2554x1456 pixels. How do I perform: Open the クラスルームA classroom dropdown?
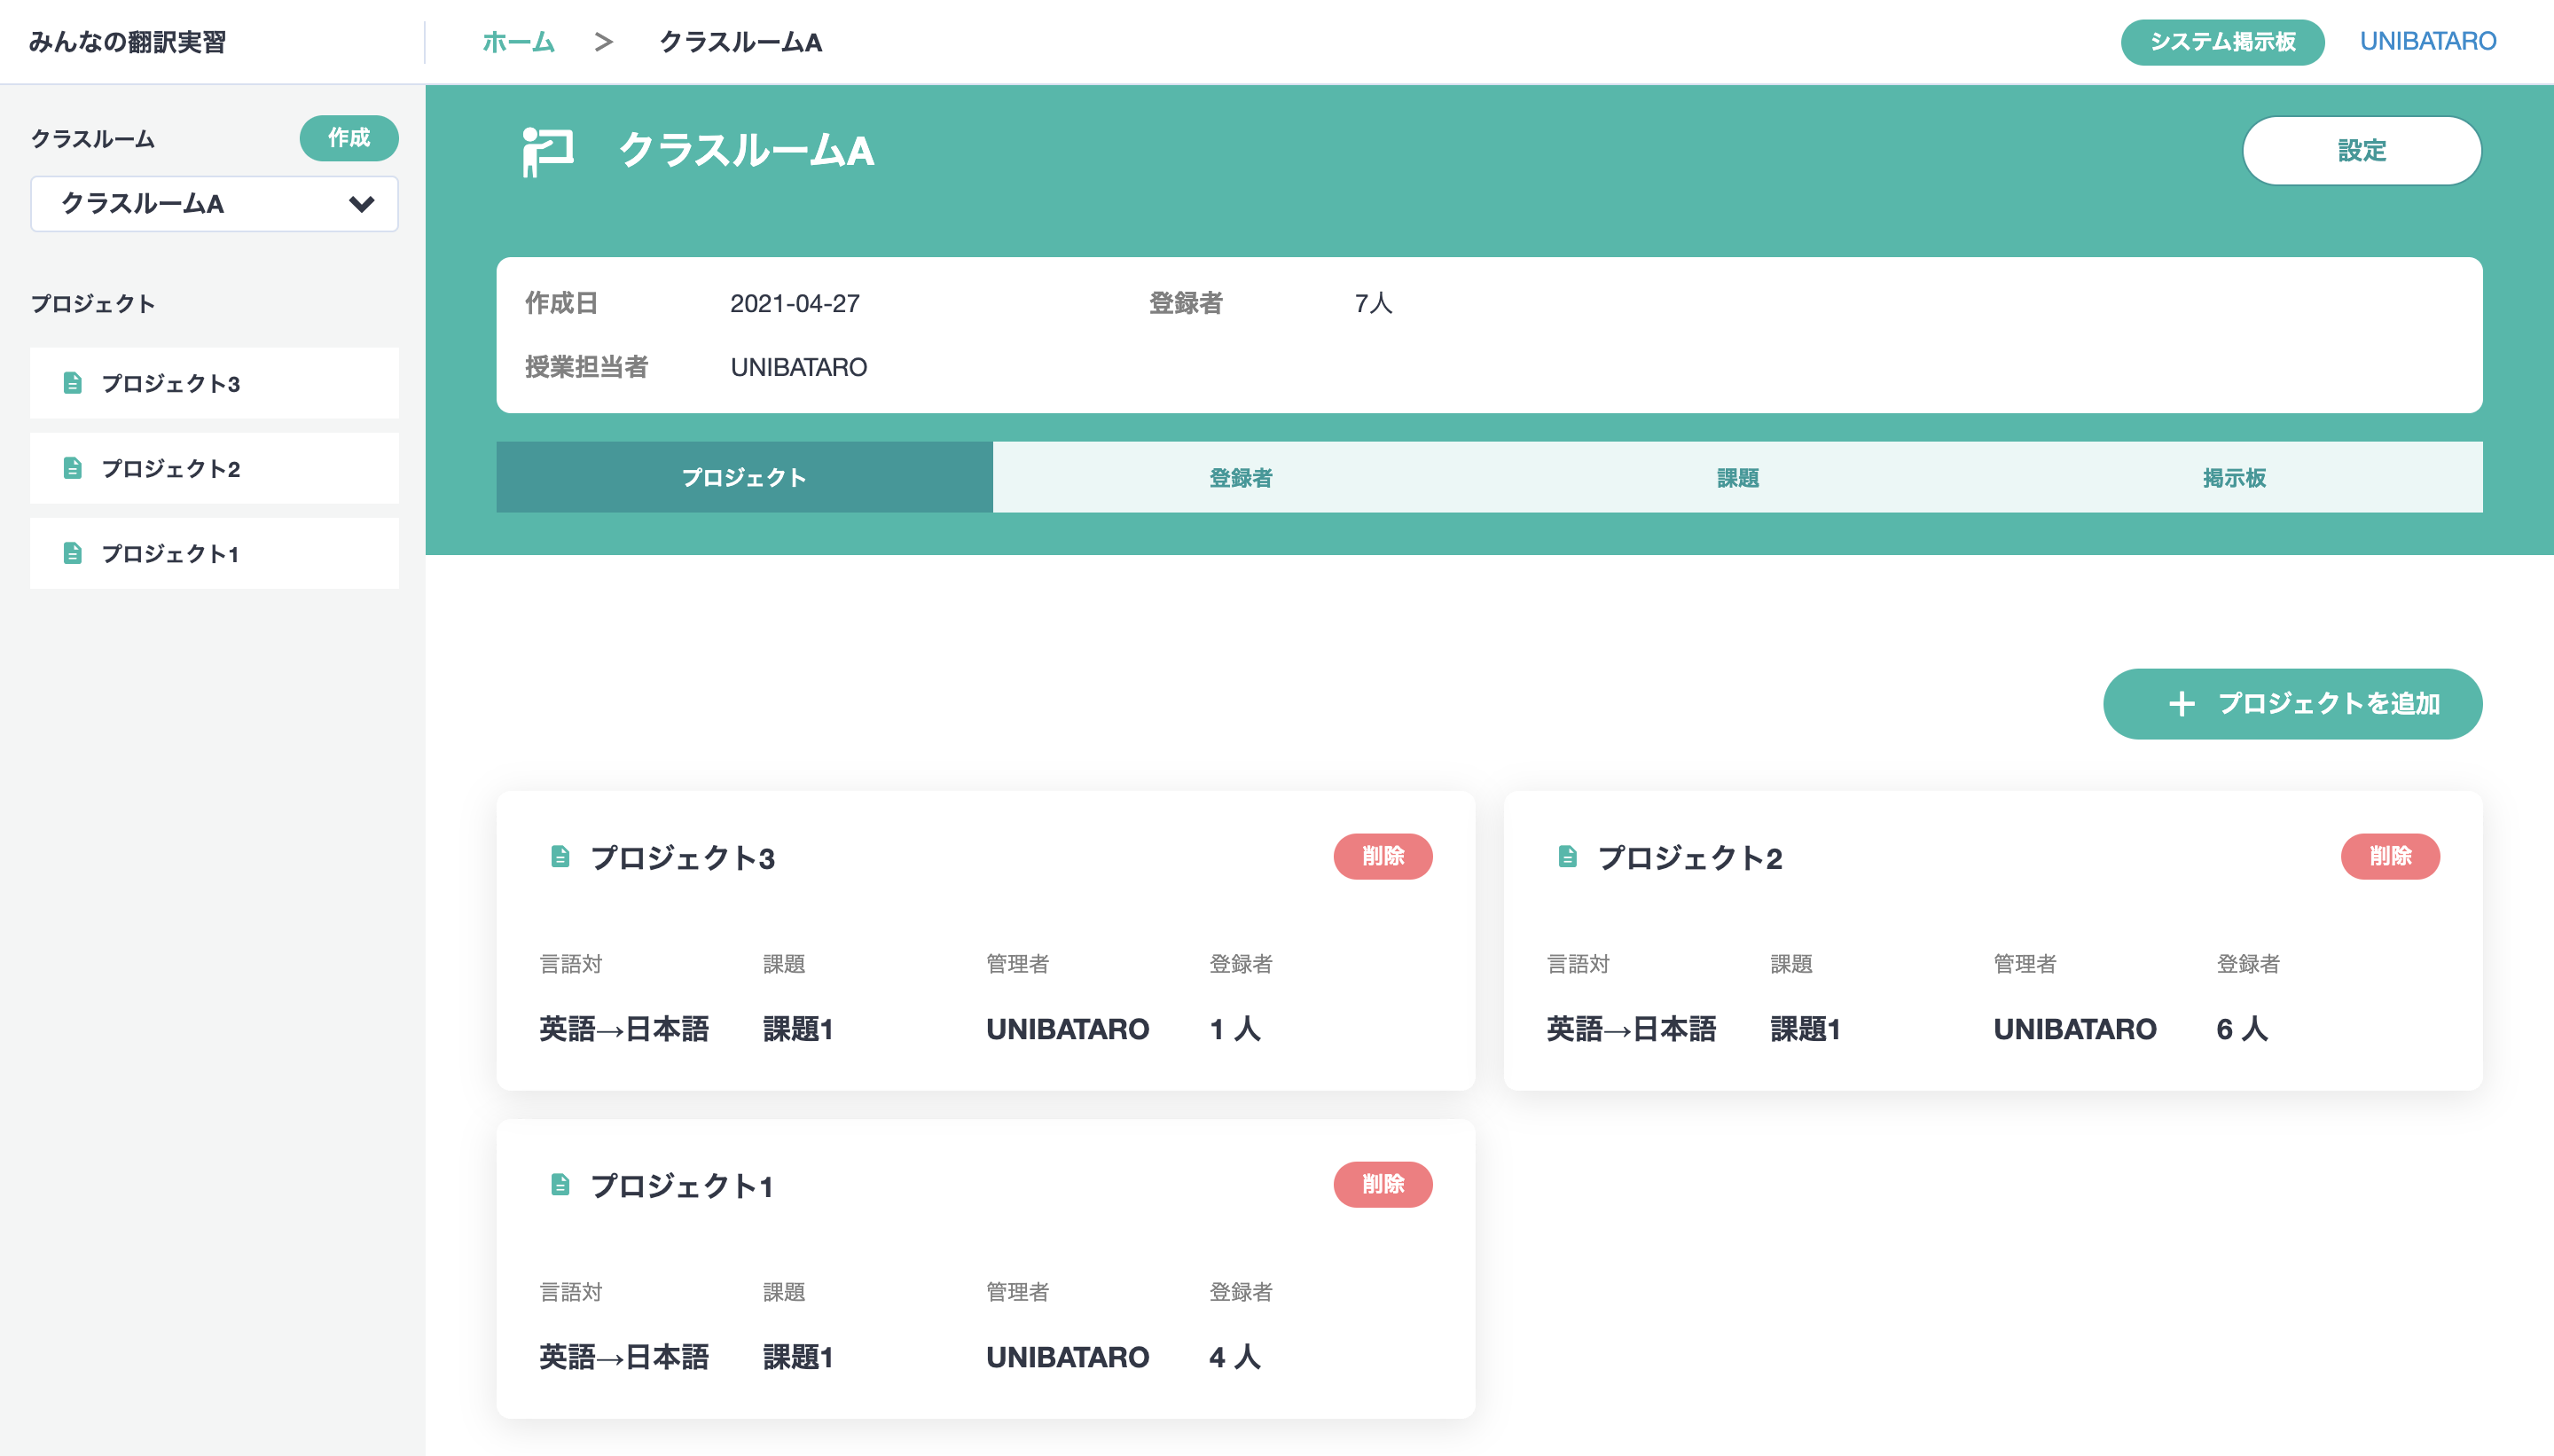point(213,204)
